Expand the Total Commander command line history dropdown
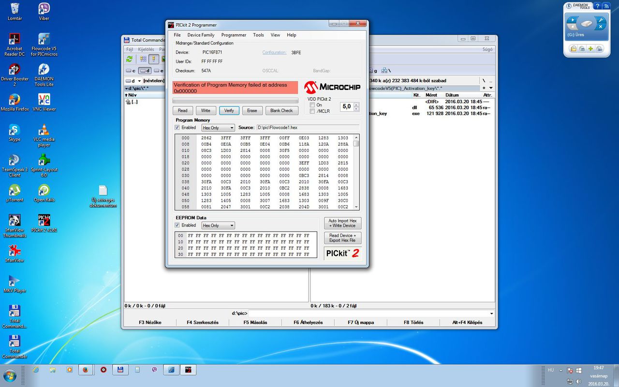 click(492, 313)
